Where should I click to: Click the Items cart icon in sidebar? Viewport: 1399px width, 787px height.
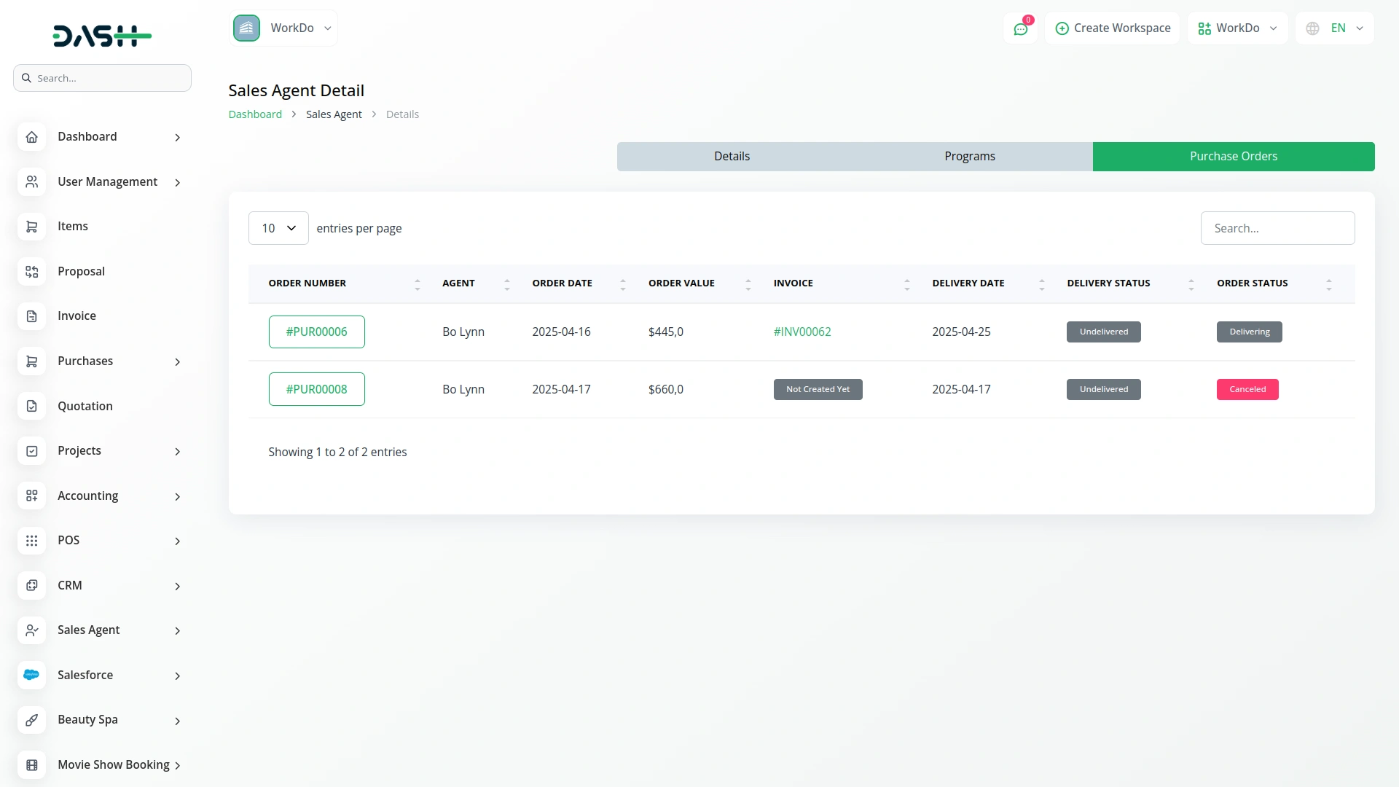coord(31,227)
